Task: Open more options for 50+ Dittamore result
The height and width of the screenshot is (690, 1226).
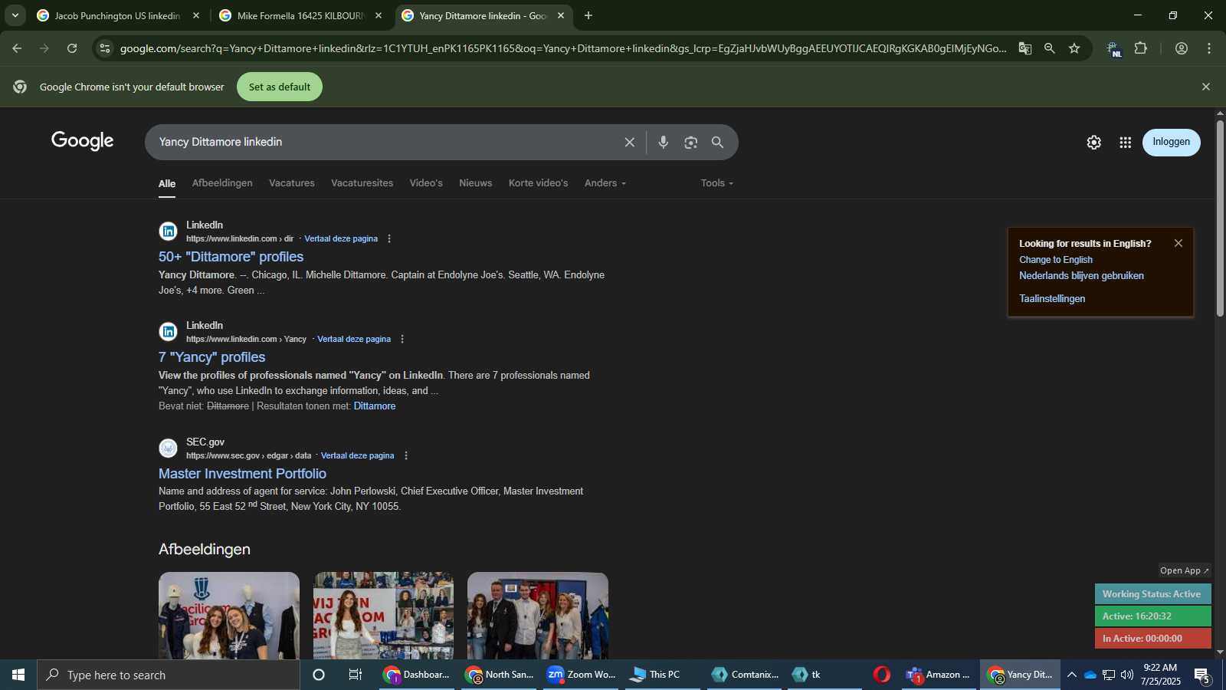Action: pyautogui.click(x=389, y=238)
